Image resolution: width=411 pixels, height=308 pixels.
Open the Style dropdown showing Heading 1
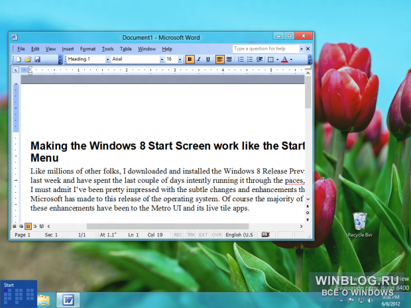tap(107, 60)
